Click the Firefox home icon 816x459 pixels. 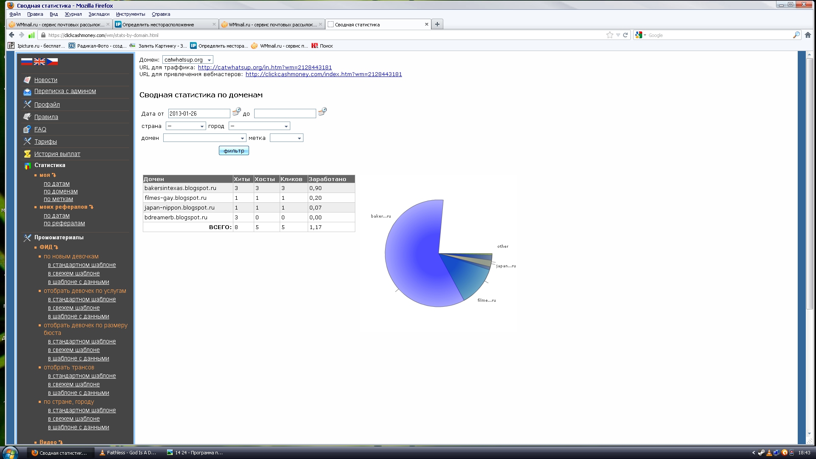[x=808, y=35]
